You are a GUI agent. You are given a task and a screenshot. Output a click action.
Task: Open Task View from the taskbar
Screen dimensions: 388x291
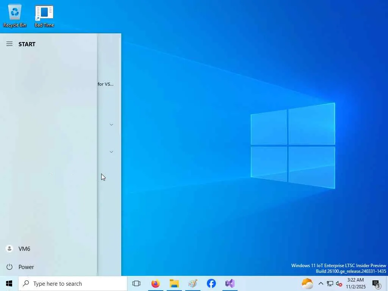tap(136, 283)
